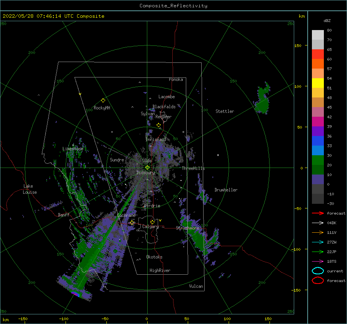Click the yellow diamond marker beside RockyMH
This screenshot has width=347, height=324.
[x=103, y=101]
